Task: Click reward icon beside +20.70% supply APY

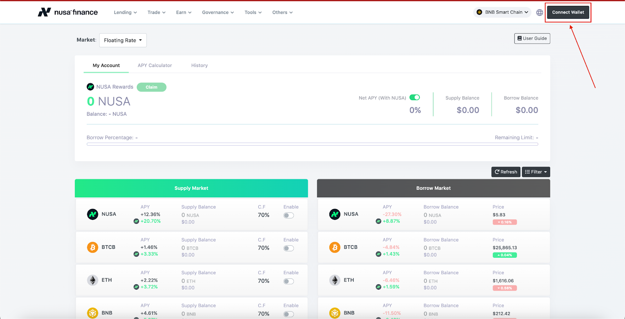Action: [136, 221]
